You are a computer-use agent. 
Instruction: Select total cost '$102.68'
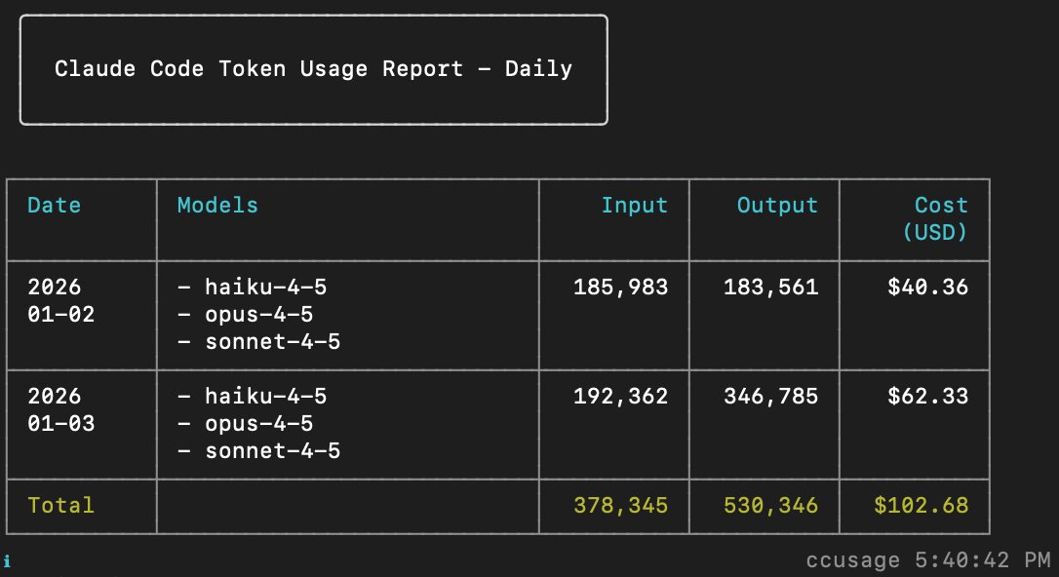coord(922,506)
